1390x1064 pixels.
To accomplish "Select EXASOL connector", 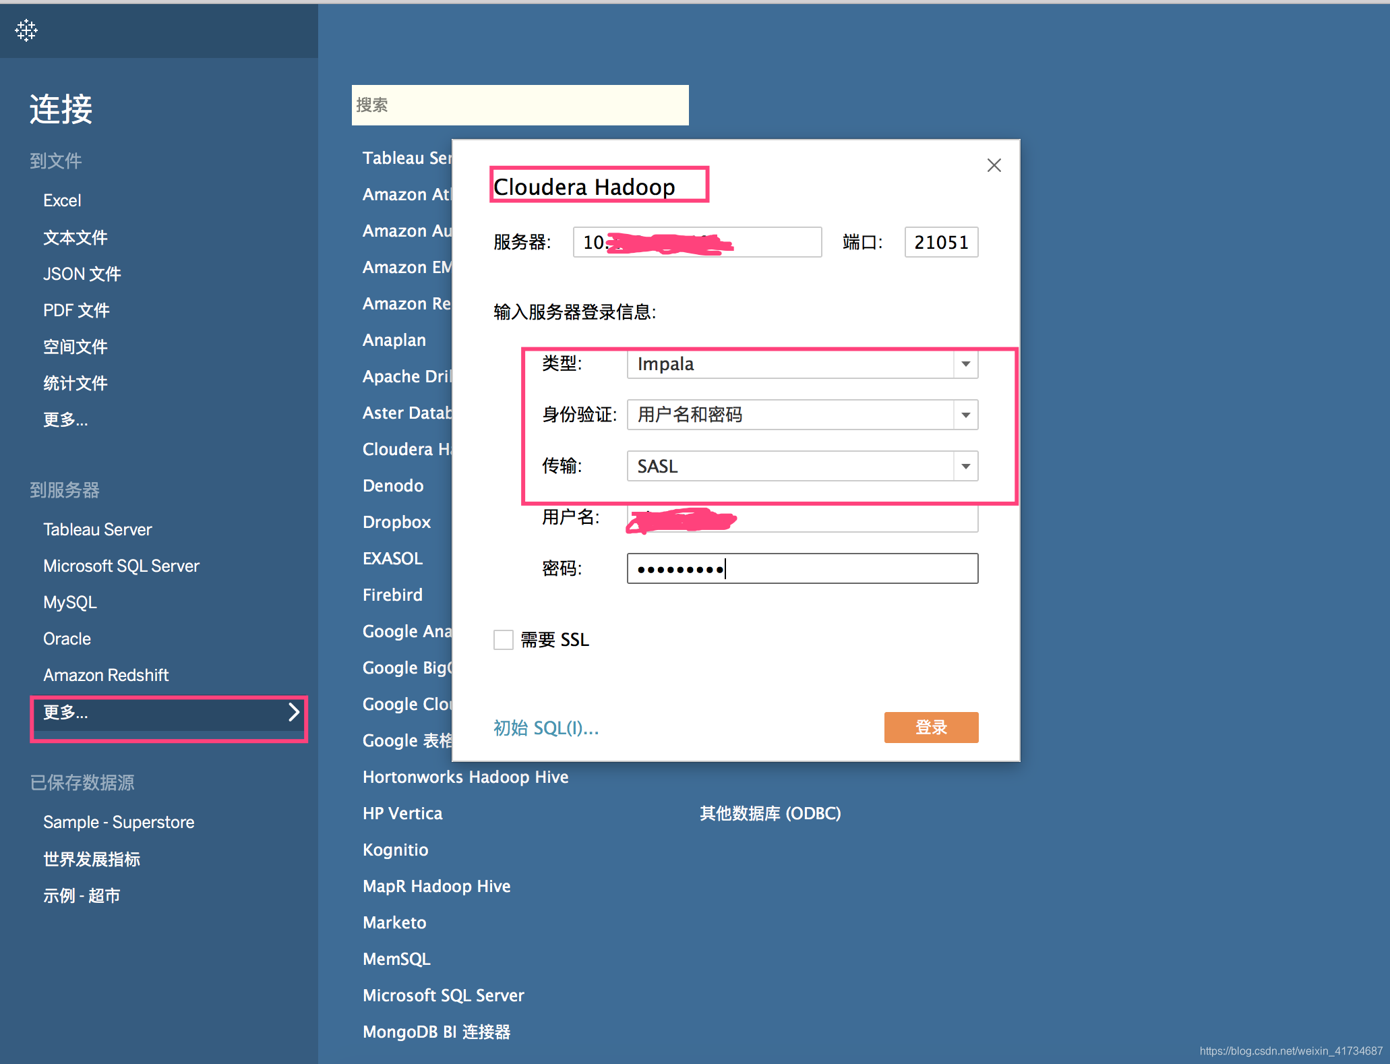I will (x=392, y=558).
